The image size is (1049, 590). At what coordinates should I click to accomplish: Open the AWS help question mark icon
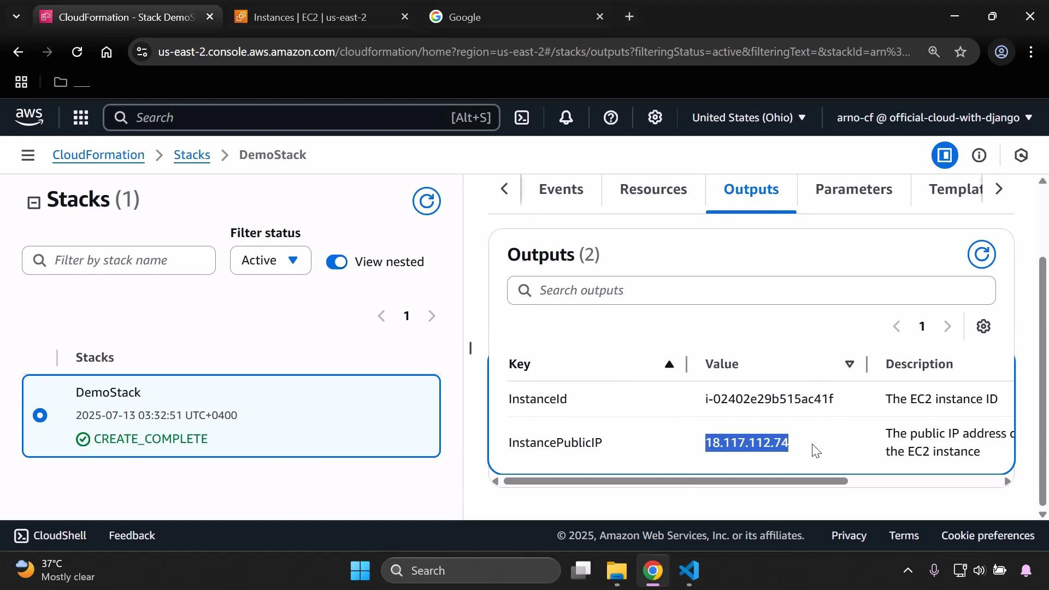pos(610,117)
